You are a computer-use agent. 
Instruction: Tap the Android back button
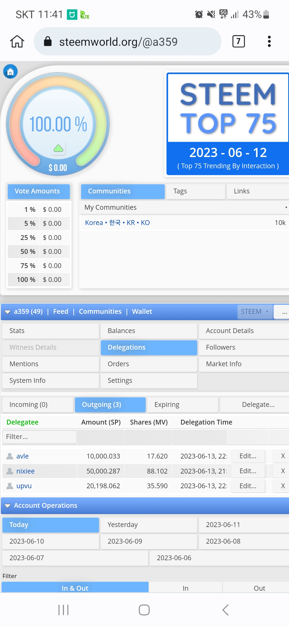click(225, 610)
